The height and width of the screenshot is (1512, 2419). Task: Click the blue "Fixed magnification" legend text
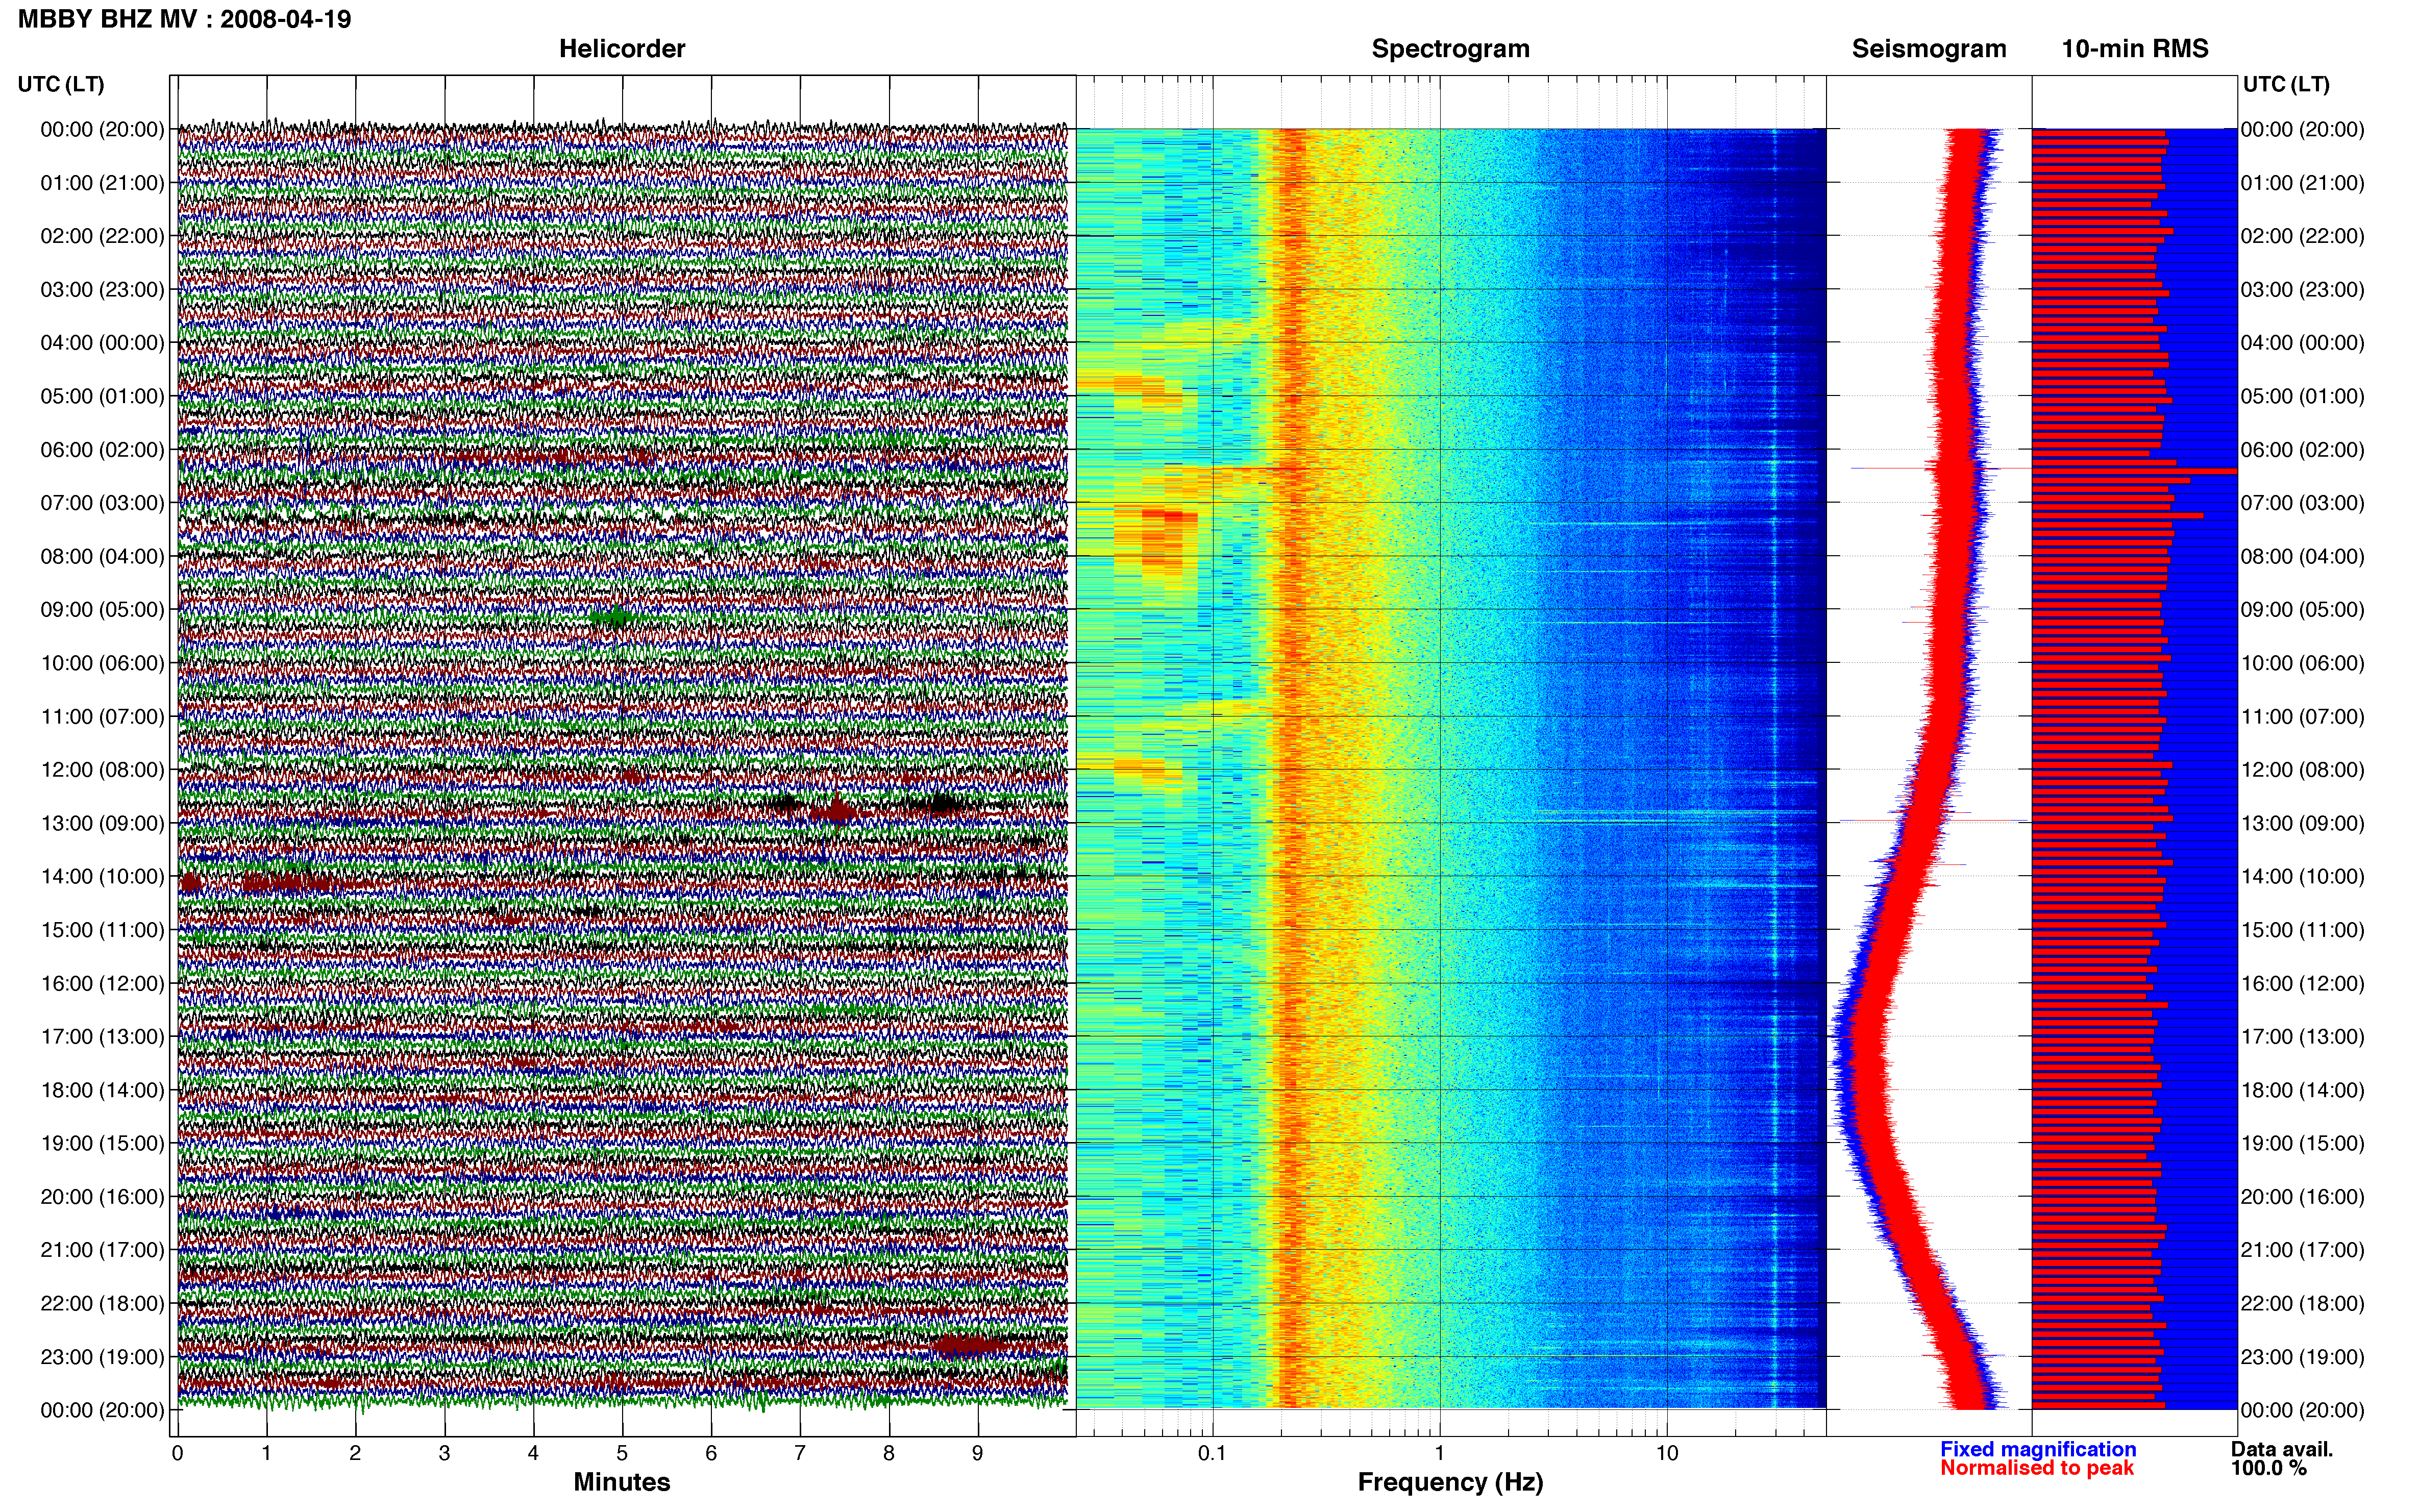[2038, 1449]
